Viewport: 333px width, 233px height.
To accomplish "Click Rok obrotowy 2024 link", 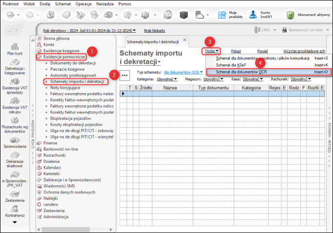I will pyautogui.click(x=88, y=30).
